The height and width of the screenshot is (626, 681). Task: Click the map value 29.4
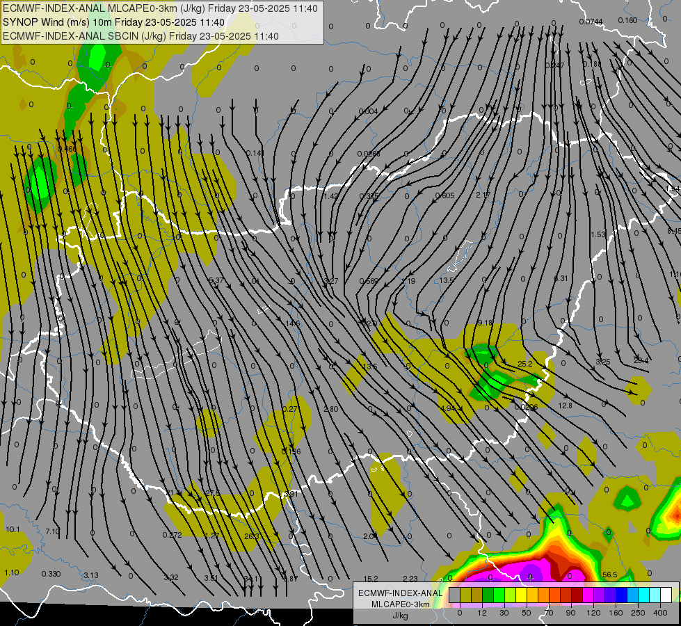[641, 360]
